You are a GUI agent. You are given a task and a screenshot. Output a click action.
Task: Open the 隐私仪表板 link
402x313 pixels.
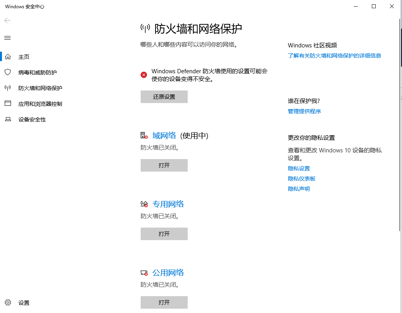[x=302, y=179]
